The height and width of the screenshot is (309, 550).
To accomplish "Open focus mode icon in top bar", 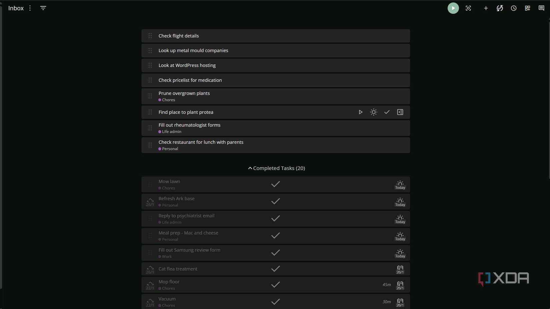I will [468, 8].
